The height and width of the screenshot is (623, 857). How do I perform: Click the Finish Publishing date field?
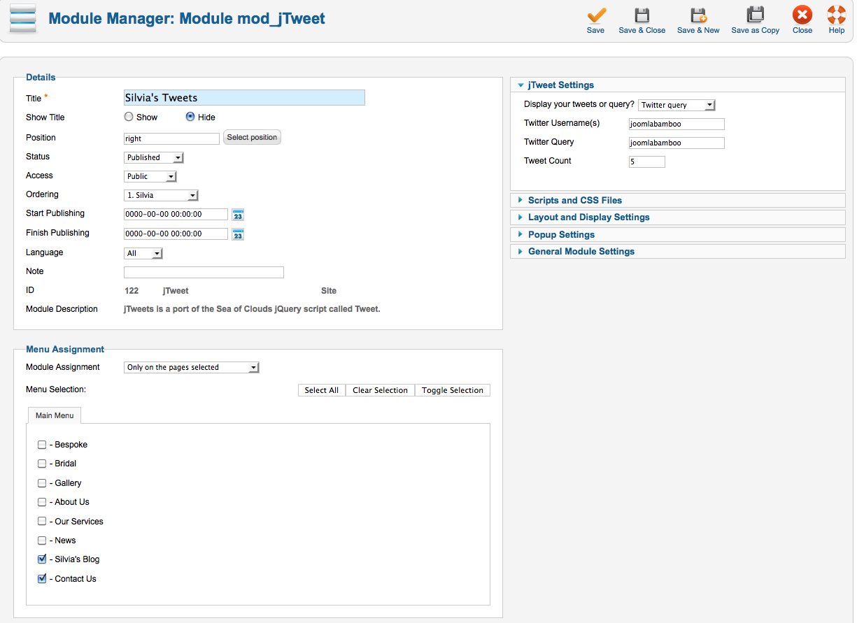[176, 234]
